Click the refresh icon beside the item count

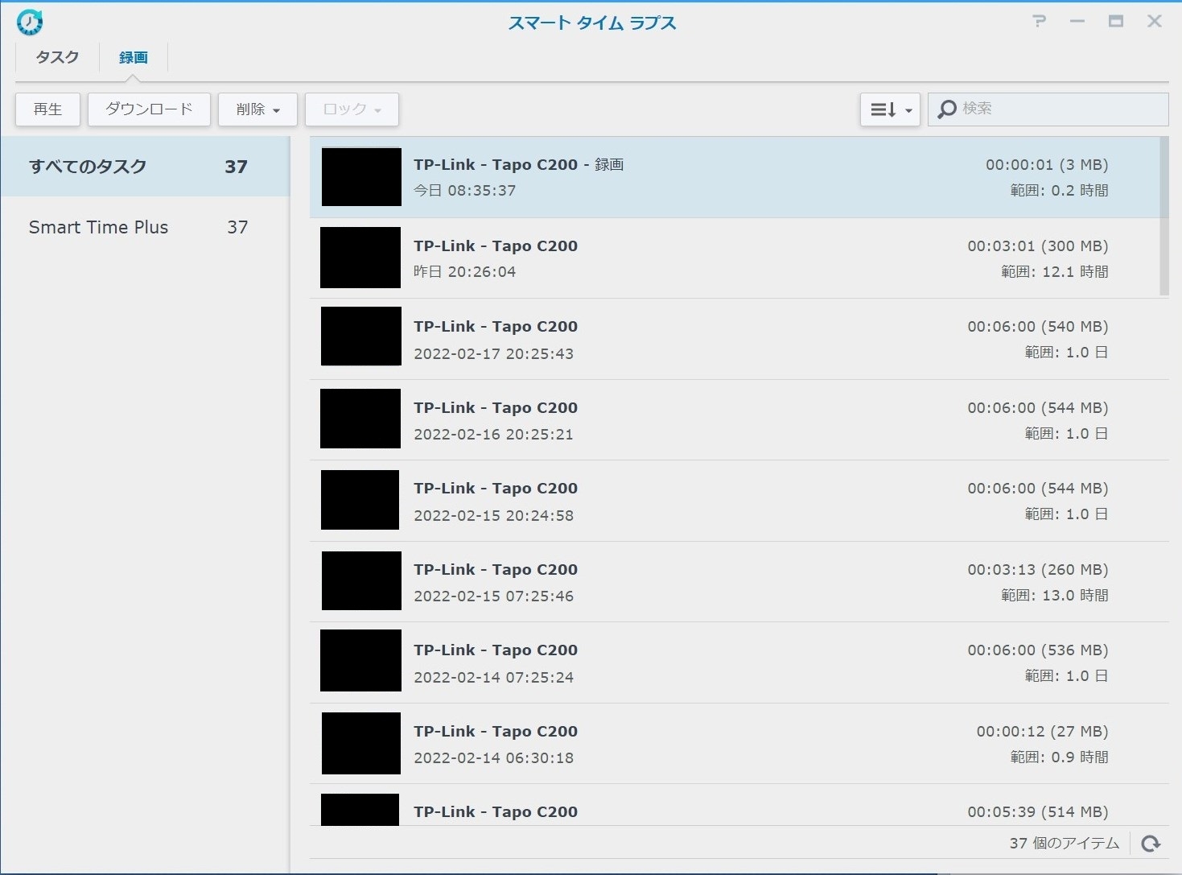point(1151,843)
